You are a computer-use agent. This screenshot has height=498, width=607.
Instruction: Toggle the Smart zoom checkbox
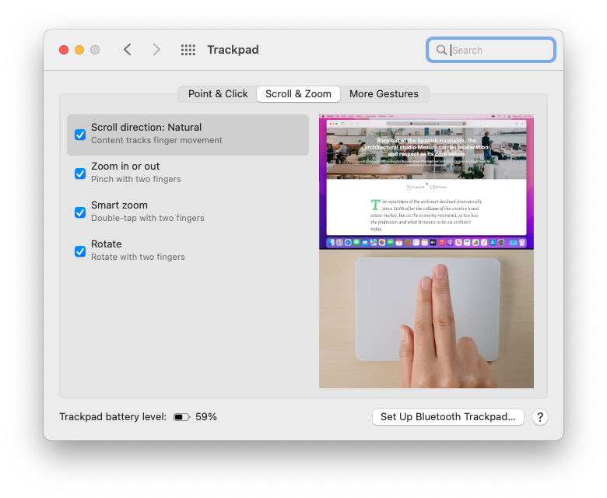80,212
